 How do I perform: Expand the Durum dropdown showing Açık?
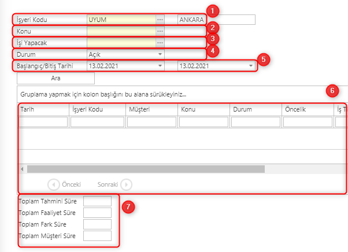(160, 54)
